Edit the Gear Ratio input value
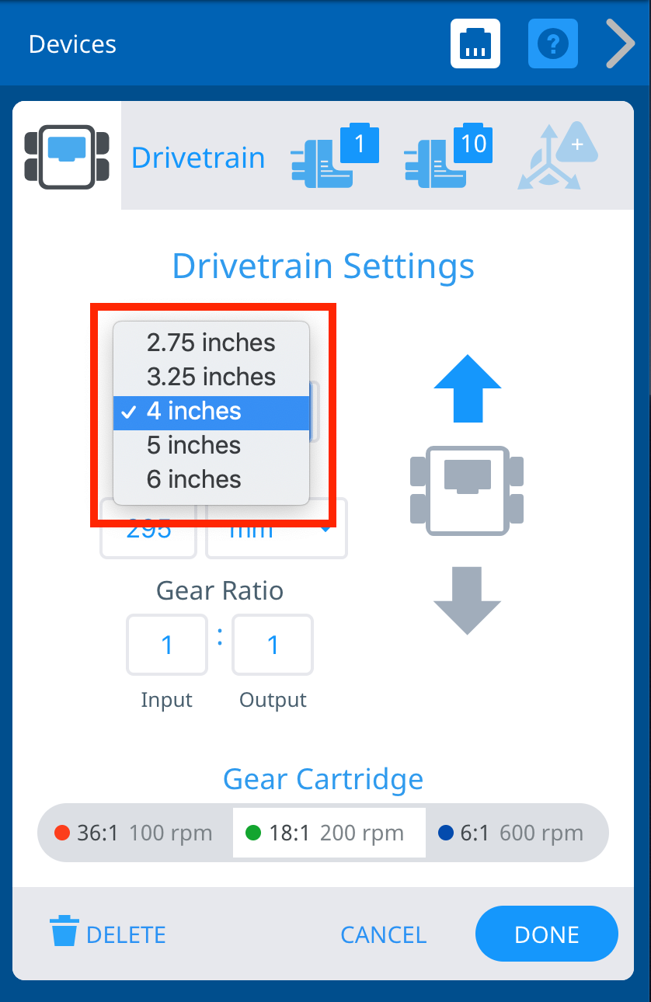The image size is (651, 1002). [x=166, y=645]
